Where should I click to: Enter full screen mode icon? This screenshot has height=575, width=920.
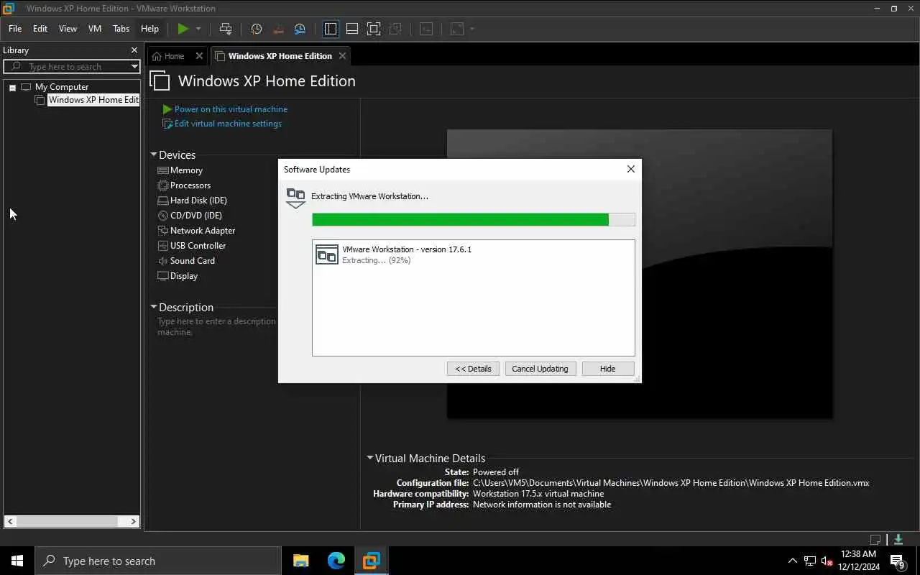tap(374, 29)
